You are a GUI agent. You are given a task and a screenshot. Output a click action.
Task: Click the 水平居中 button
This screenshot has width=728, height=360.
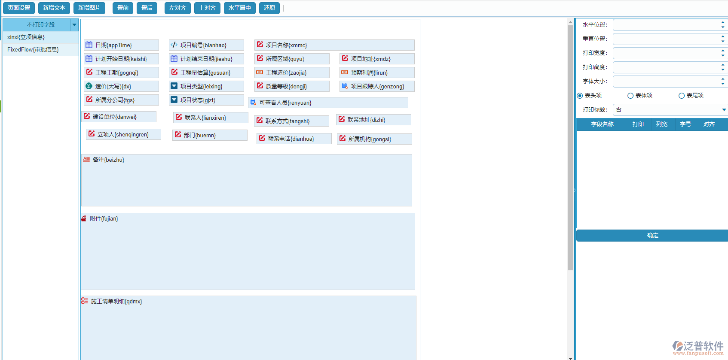coord(240,8)
